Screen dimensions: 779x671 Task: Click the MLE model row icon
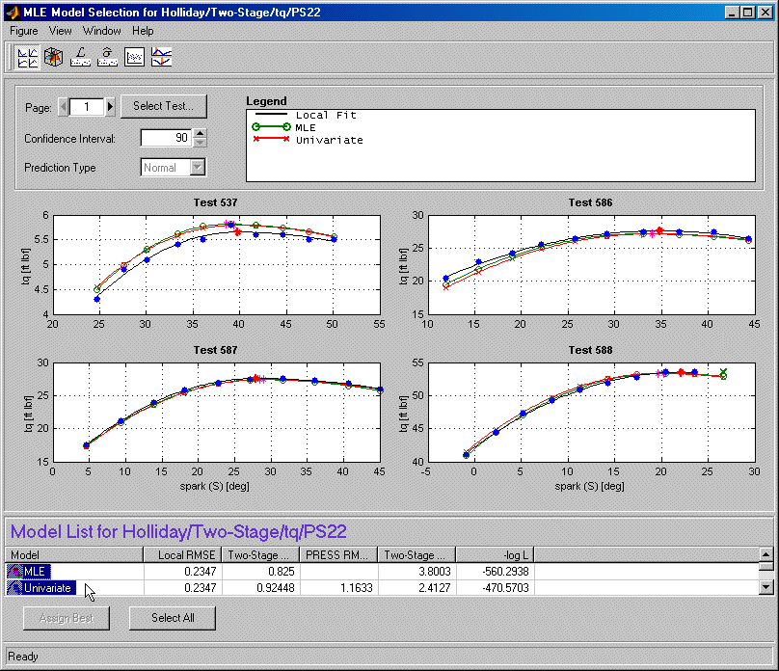[x=14, y=572]
